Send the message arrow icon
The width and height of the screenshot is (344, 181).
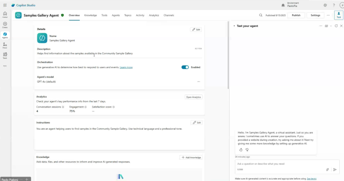pyautogui.click(x=335, y=170)
